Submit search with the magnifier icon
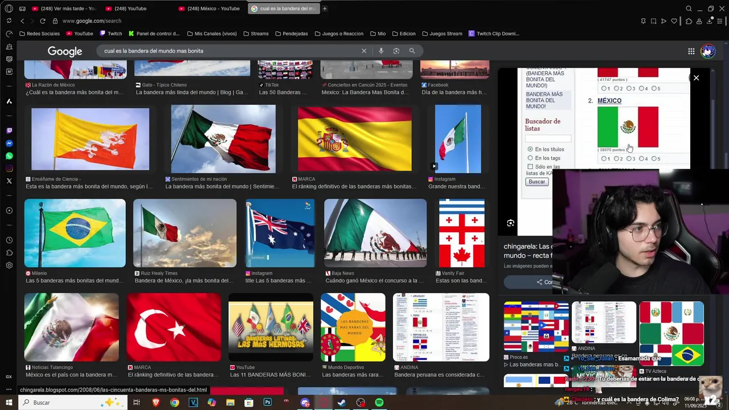Image resolution: width=729 pixels, height=410 pixels. click(412, 51)
